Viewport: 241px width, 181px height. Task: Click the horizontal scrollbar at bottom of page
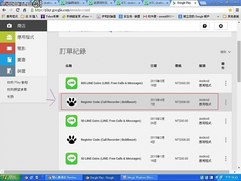116,172
